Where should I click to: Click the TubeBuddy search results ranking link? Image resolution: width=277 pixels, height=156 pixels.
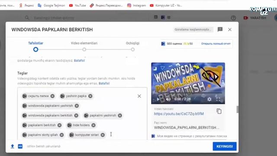click(x=192, y=136)
